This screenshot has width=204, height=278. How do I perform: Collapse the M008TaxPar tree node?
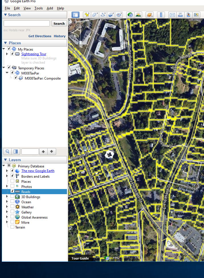click(x=7, y=73)
